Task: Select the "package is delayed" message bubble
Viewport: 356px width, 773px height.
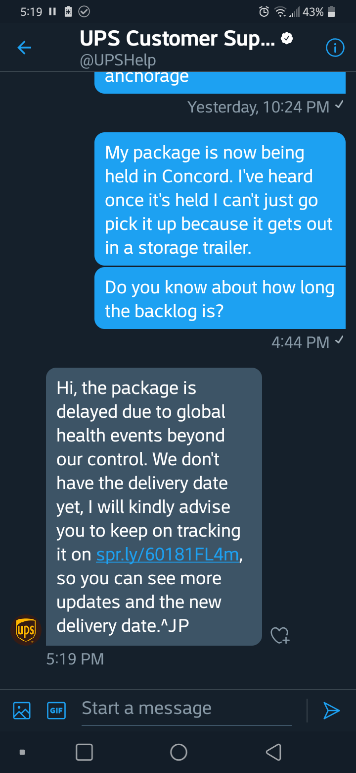Action: 154,506
